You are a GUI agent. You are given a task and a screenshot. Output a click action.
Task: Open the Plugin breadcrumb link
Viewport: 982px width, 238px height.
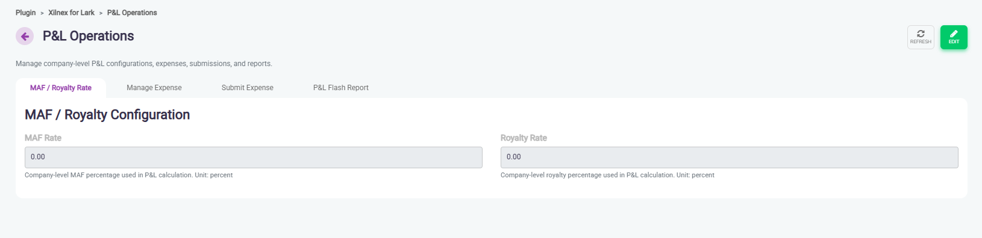[26, 13]
